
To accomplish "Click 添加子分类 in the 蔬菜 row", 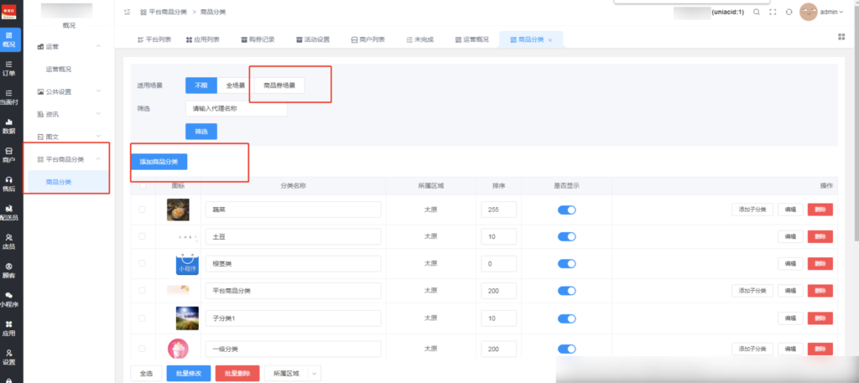I will coord(752,210).
